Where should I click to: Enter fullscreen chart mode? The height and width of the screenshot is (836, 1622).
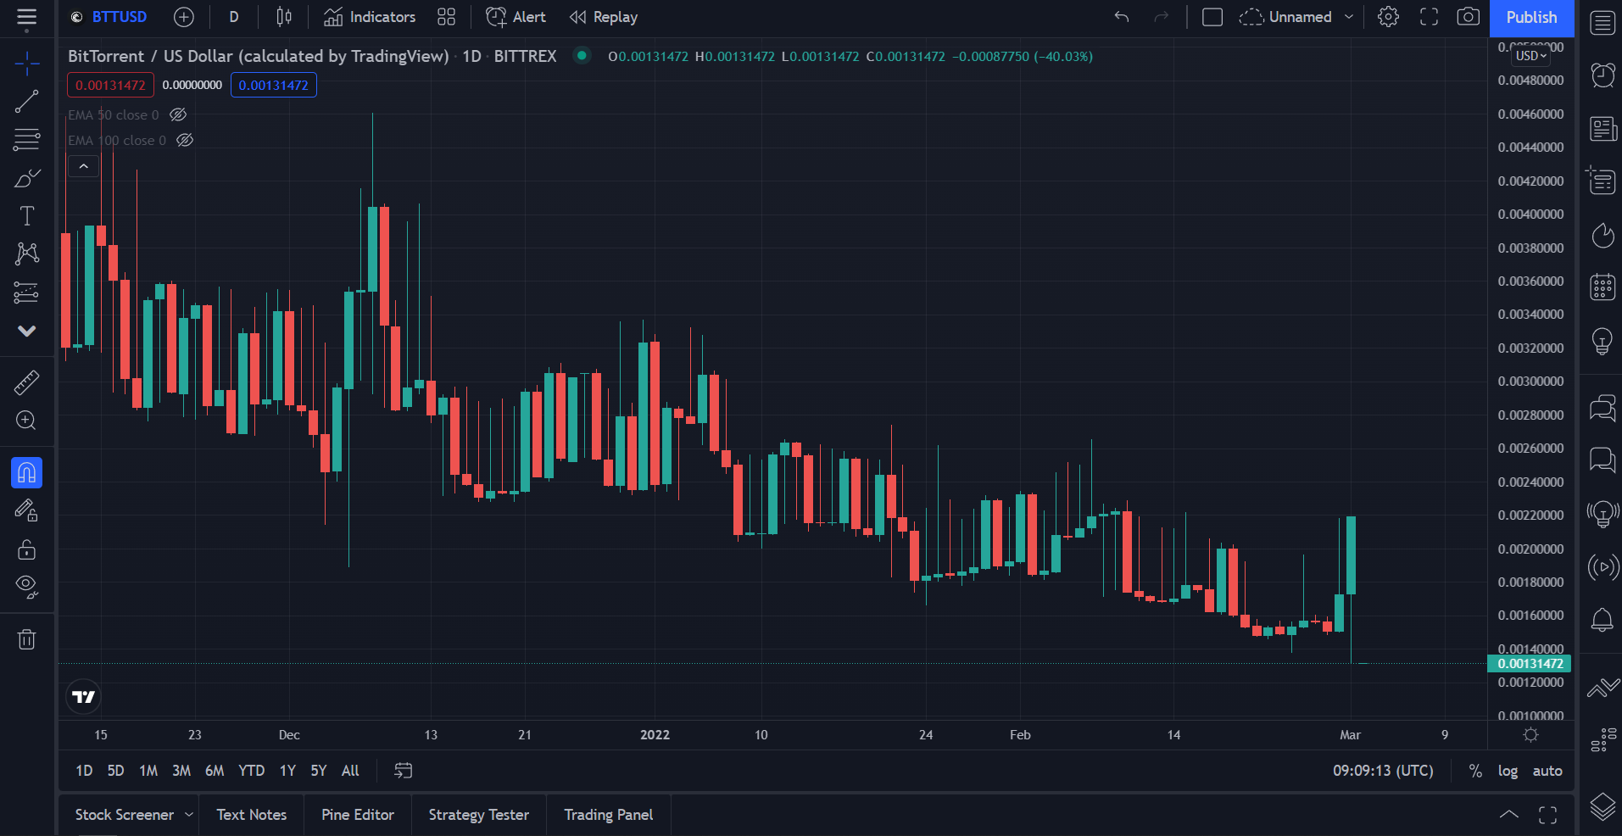1429,17
